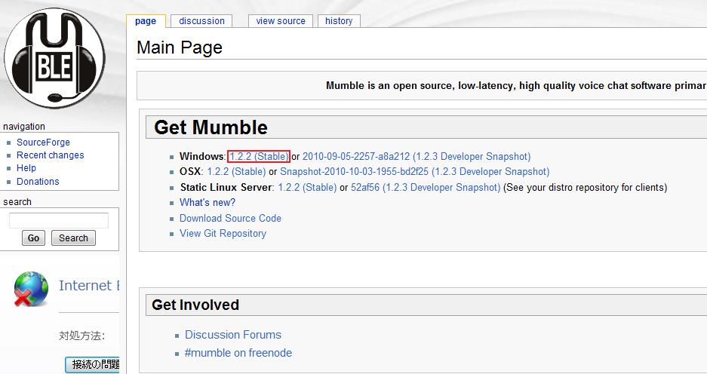
Task: Focus the wiki search input field
Action: click(59, 220)
